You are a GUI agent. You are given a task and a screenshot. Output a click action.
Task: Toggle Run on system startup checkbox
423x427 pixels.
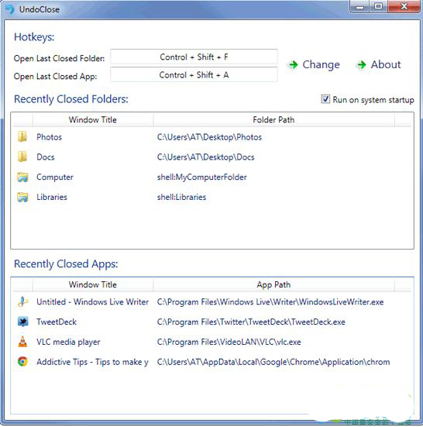[x=325, y=99]
